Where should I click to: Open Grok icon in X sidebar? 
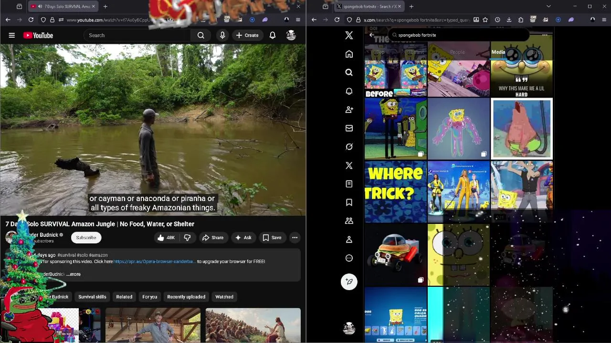349,147
